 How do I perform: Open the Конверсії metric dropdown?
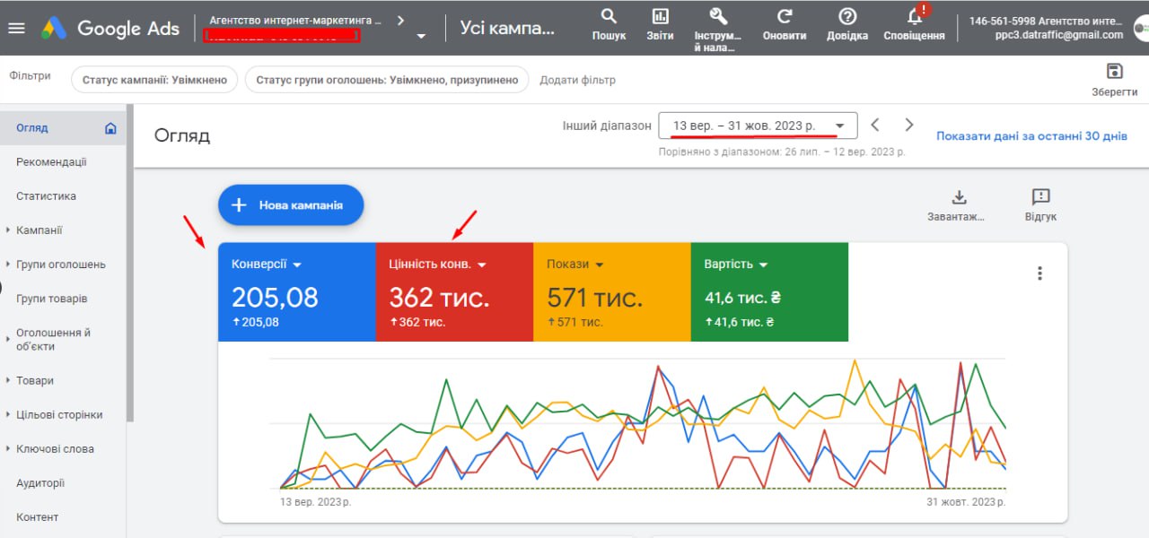297,265
